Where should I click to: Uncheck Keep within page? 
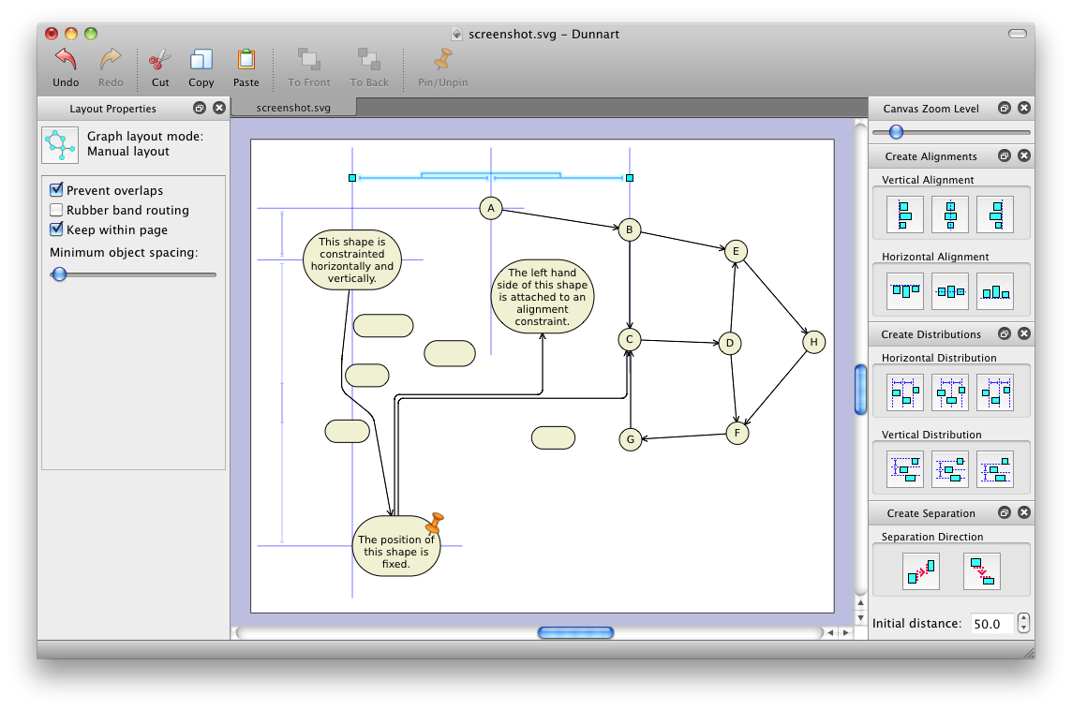click(x=56, y=229)
